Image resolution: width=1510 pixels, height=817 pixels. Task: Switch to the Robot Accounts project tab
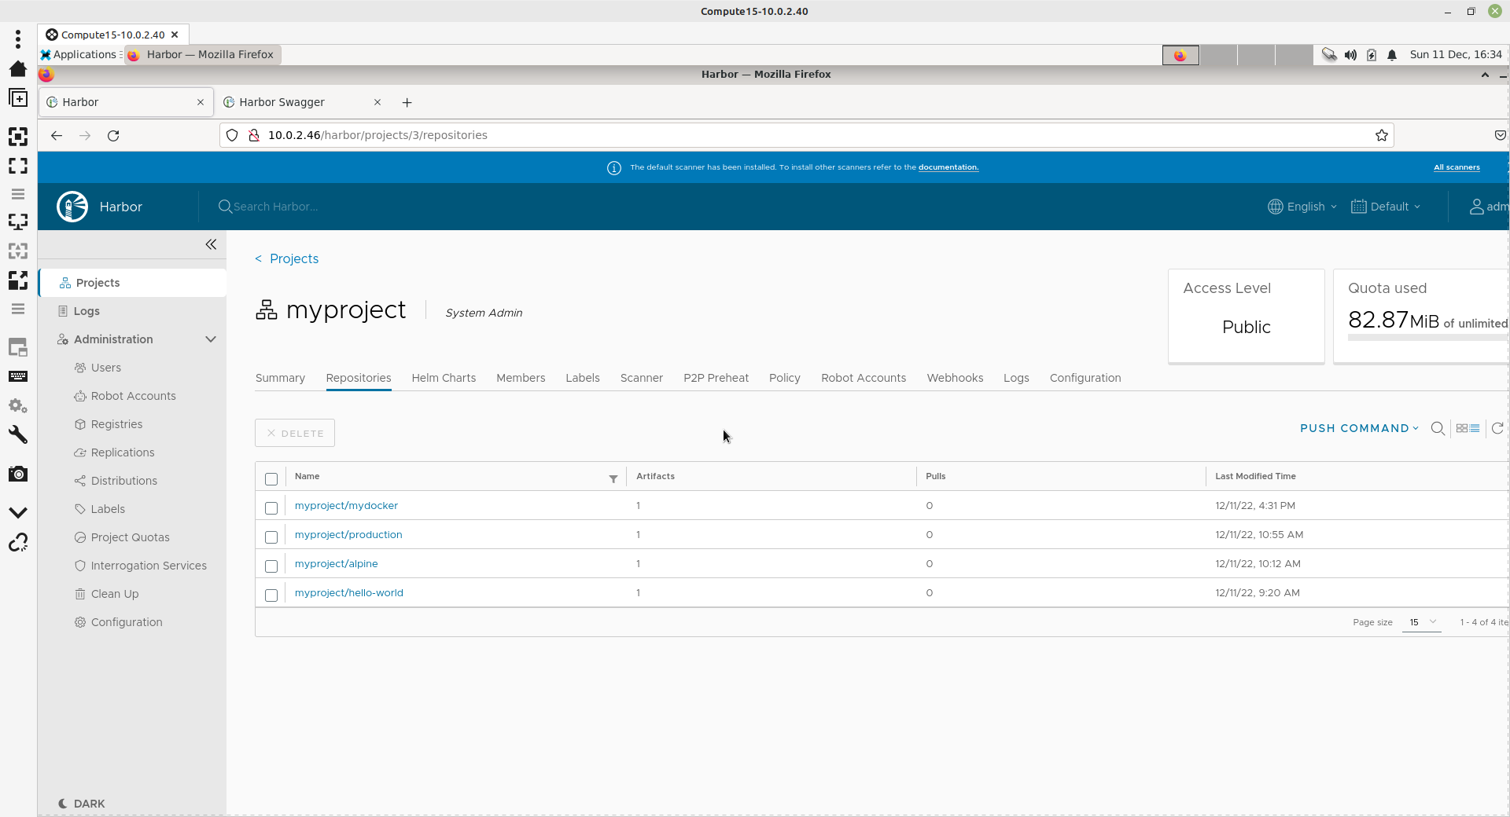[863, 378]
